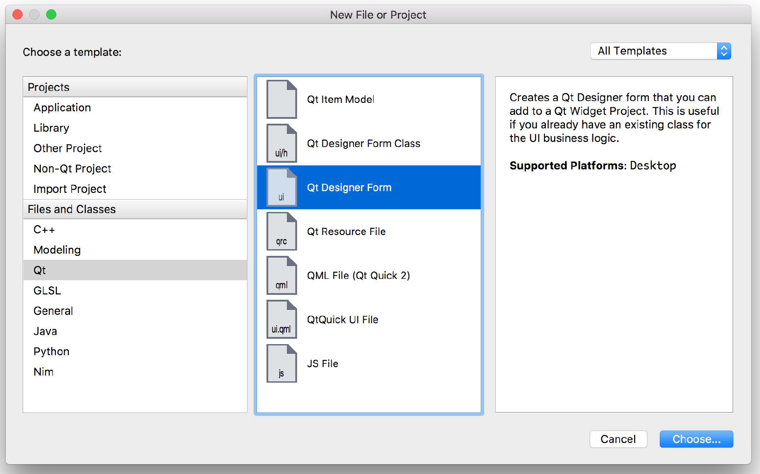The image size is (760, 474).
Task: Click the red close window button
Action: (18, 15)
